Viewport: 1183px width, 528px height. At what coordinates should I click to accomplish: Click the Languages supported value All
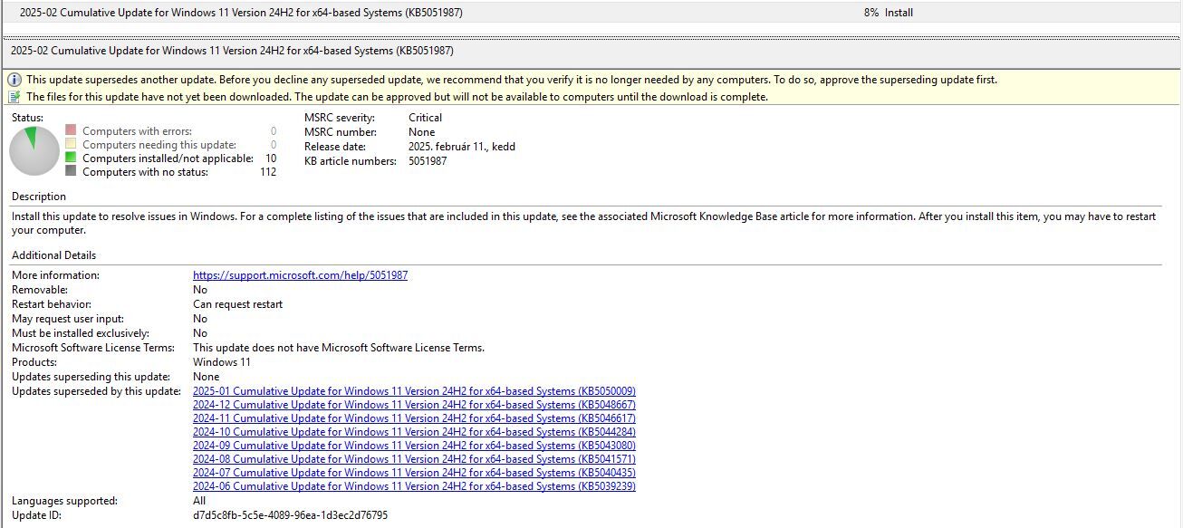pyautogui.click(x=199, y=501)
